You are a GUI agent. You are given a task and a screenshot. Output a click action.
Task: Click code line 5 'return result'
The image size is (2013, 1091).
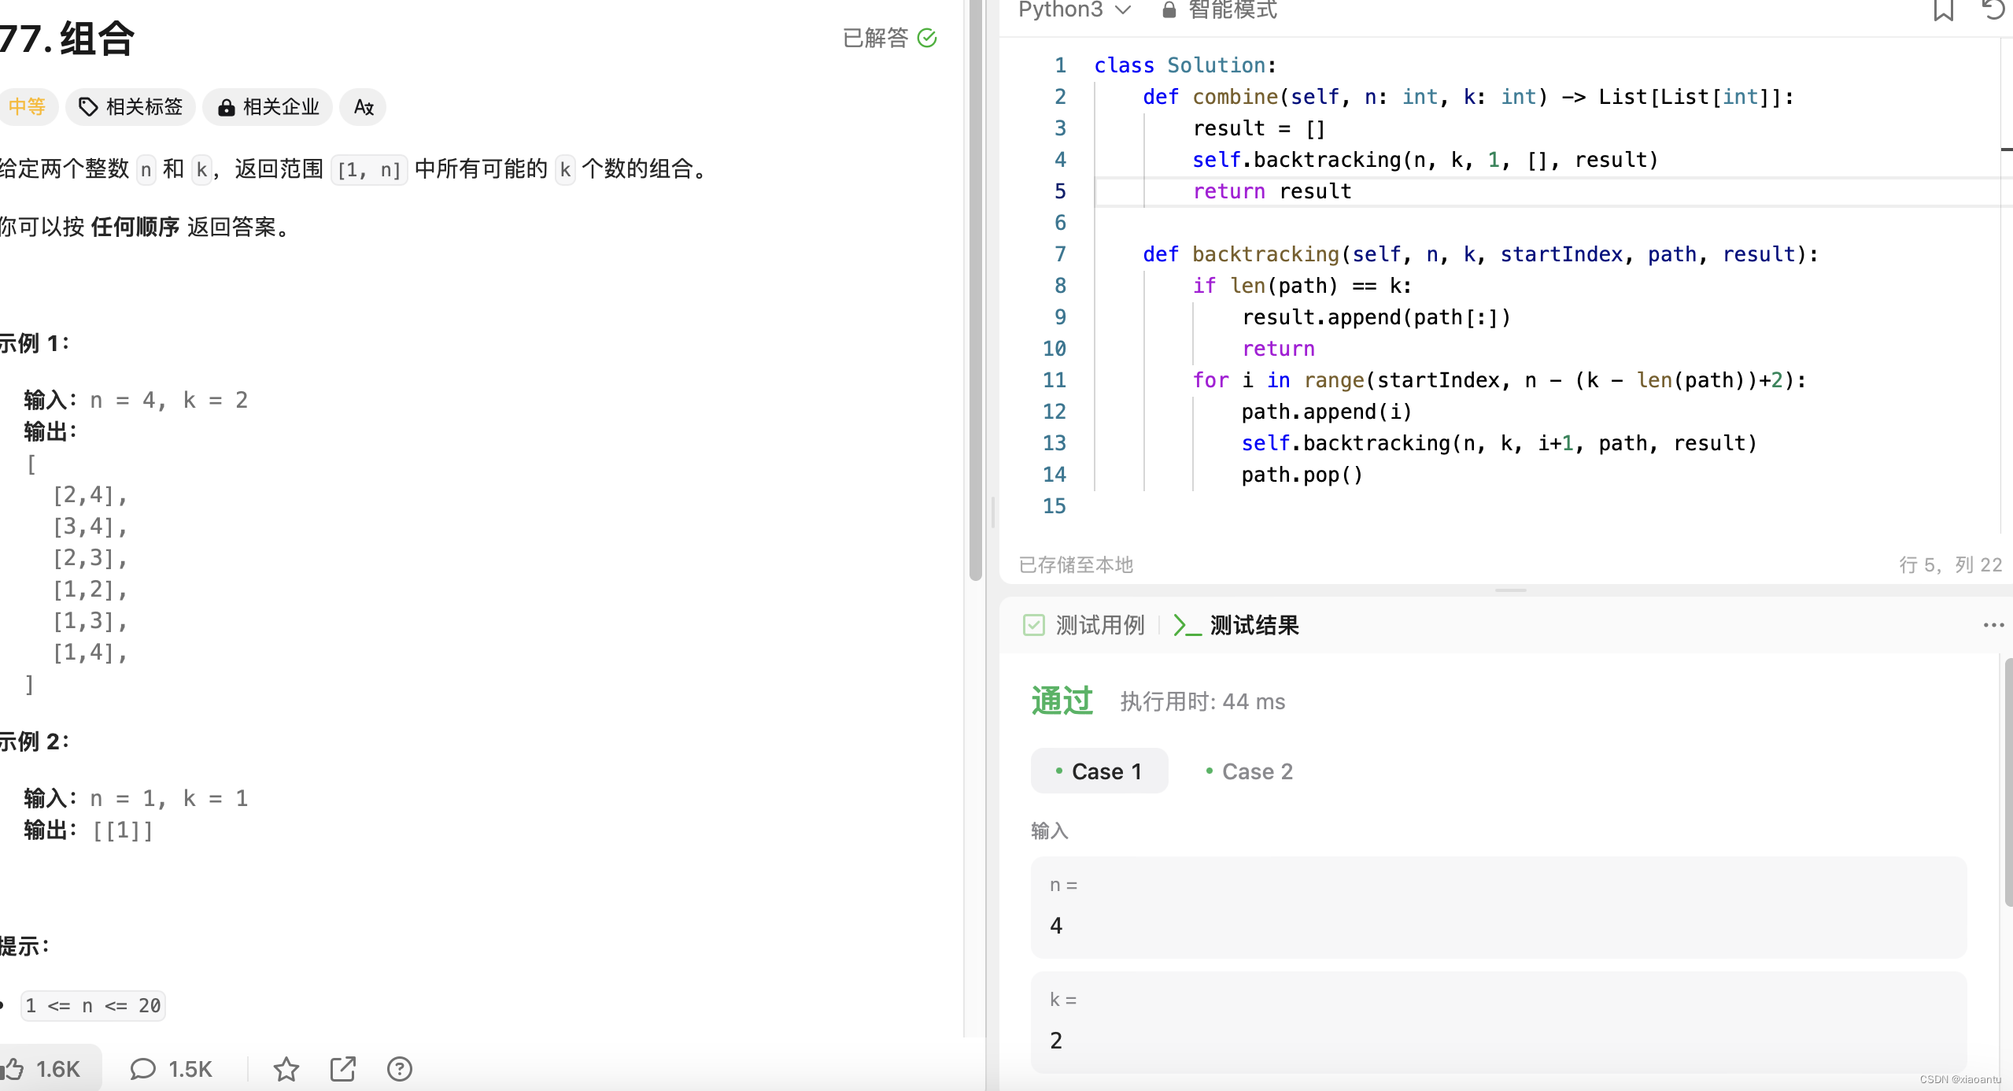click(1272, 191)
